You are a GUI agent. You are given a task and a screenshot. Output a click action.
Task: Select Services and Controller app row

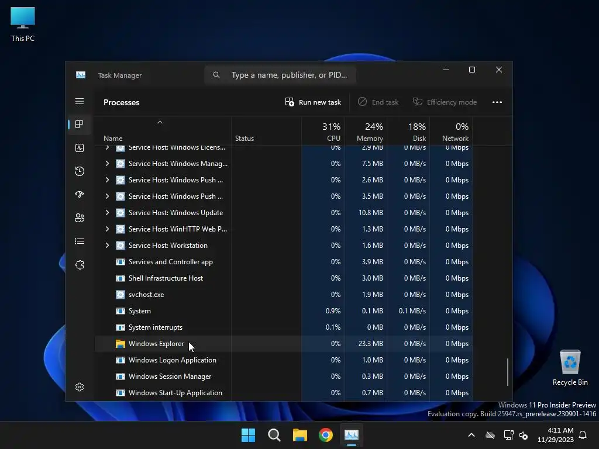tap(284, 262)
